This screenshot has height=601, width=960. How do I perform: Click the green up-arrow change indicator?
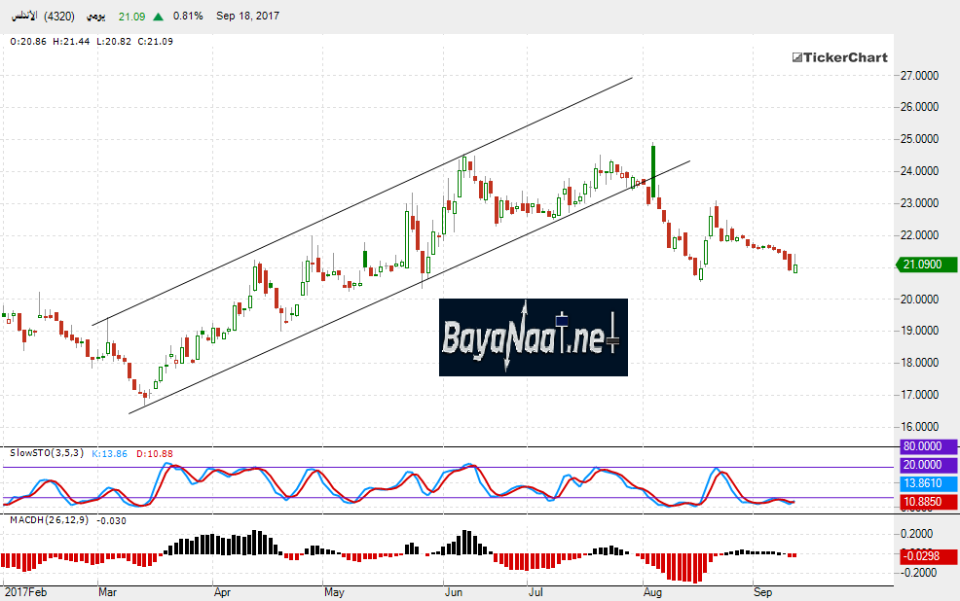[x=158, y=17]
